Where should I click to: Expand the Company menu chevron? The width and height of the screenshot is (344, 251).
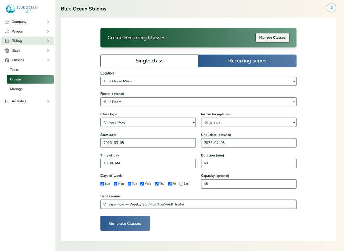(x=48, y=22)
